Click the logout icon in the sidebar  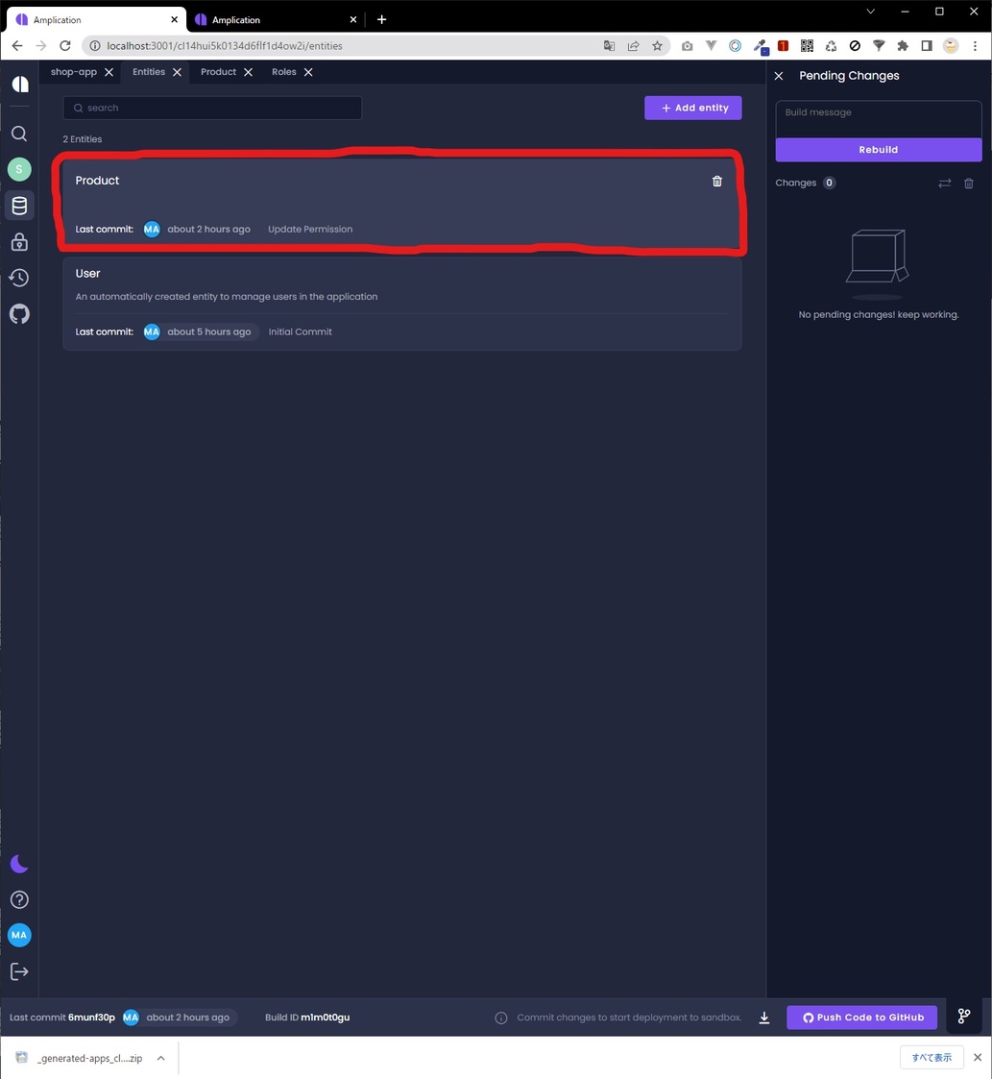coord(19,971)
